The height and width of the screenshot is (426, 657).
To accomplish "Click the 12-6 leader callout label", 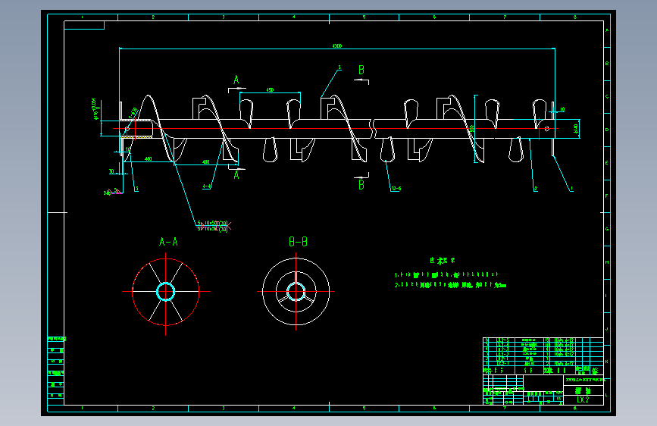I will coord(396,189).
